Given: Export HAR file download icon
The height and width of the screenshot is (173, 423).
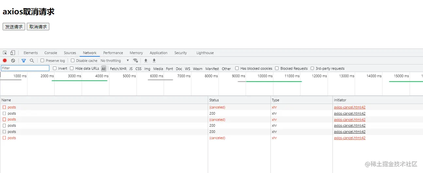Looking at the screenshot, I should pyautogui.click(x=154, y=61).
